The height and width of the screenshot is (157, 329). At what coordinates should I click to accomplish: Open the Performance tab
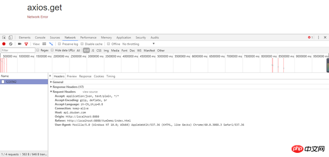point(88,37)
